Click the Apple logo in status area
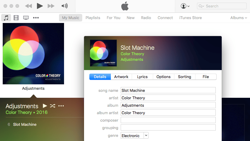 [x=125, y=6]
